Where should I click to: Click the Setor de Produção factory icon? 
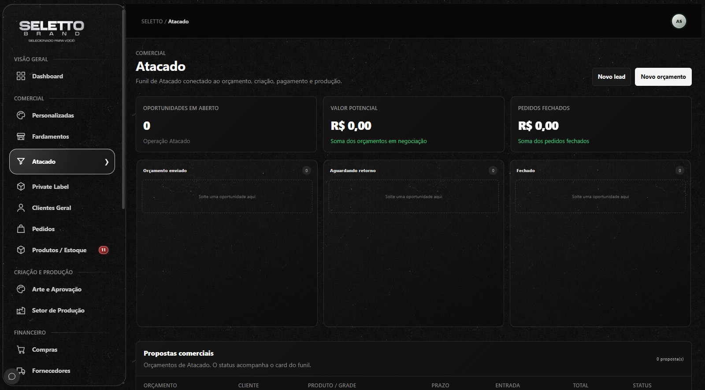(x=21, y=310)
